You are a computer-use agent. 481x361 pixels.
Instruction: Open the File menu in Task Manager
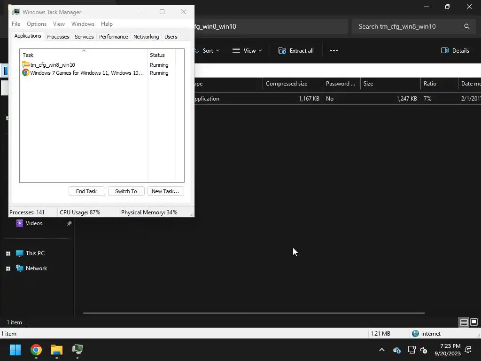coord(16,24)
